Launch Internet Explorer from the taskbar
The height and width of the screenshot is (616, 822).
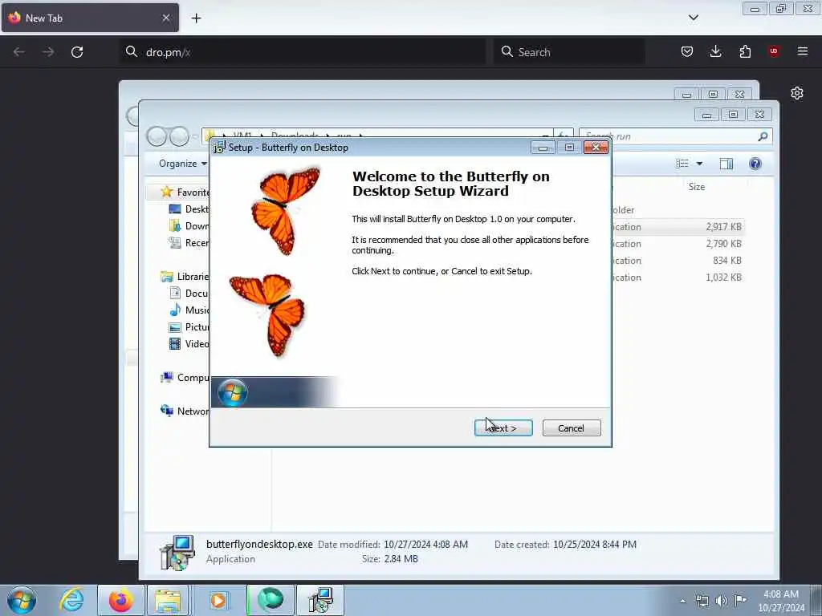point(71,600)
